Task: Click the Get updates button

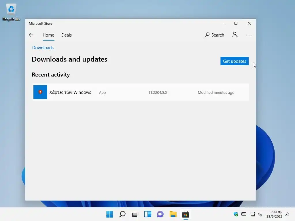Action: pyautogui.click(x=235, y=61)
